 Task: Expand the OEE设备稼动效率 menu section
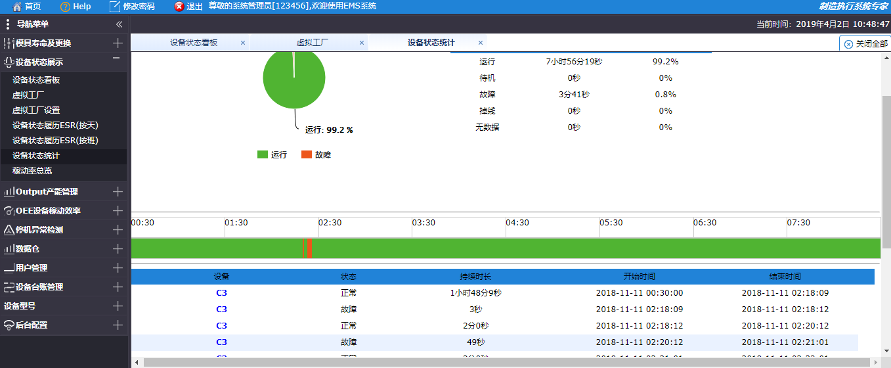(x=118, y=211)
